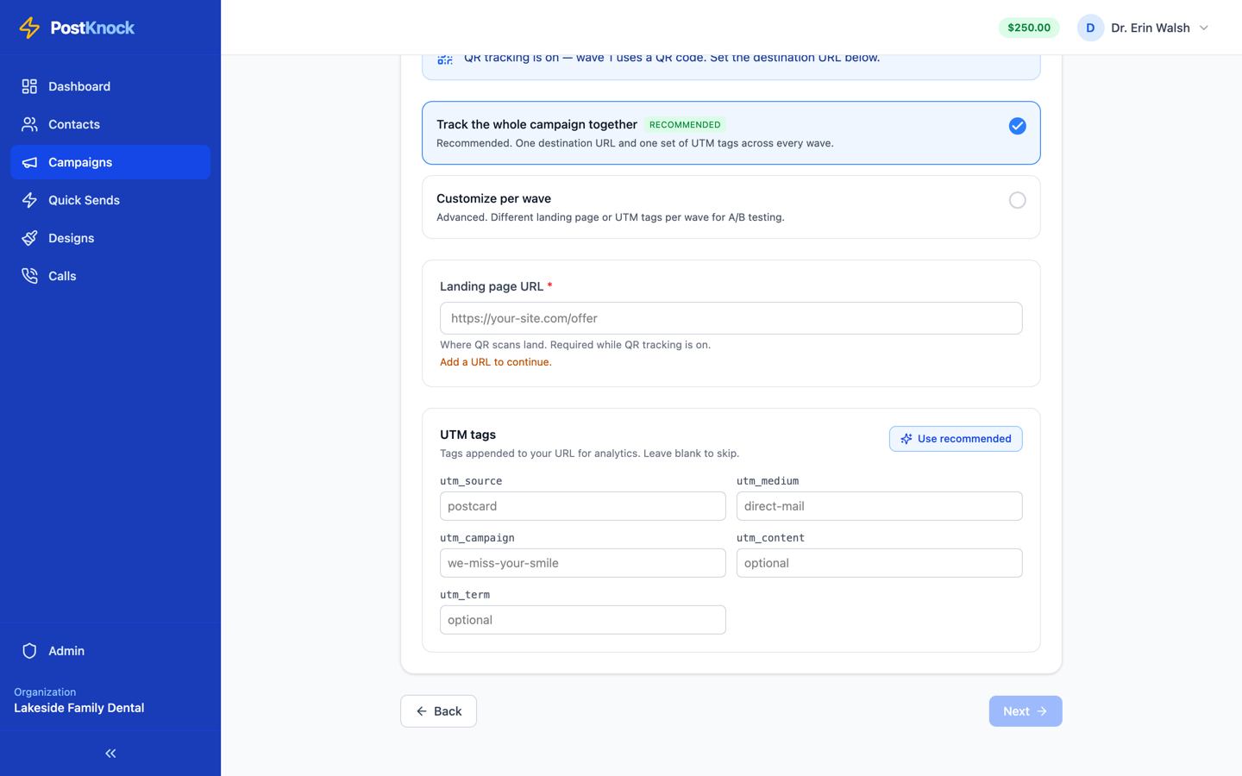Click the 'Landing page URL' label

point(492,286)
